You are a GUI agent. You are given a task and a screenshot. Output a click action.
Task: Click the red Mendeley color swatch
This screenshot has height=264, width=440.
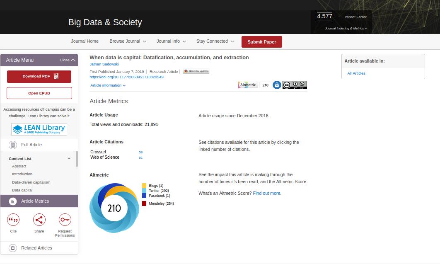[144, 203]
